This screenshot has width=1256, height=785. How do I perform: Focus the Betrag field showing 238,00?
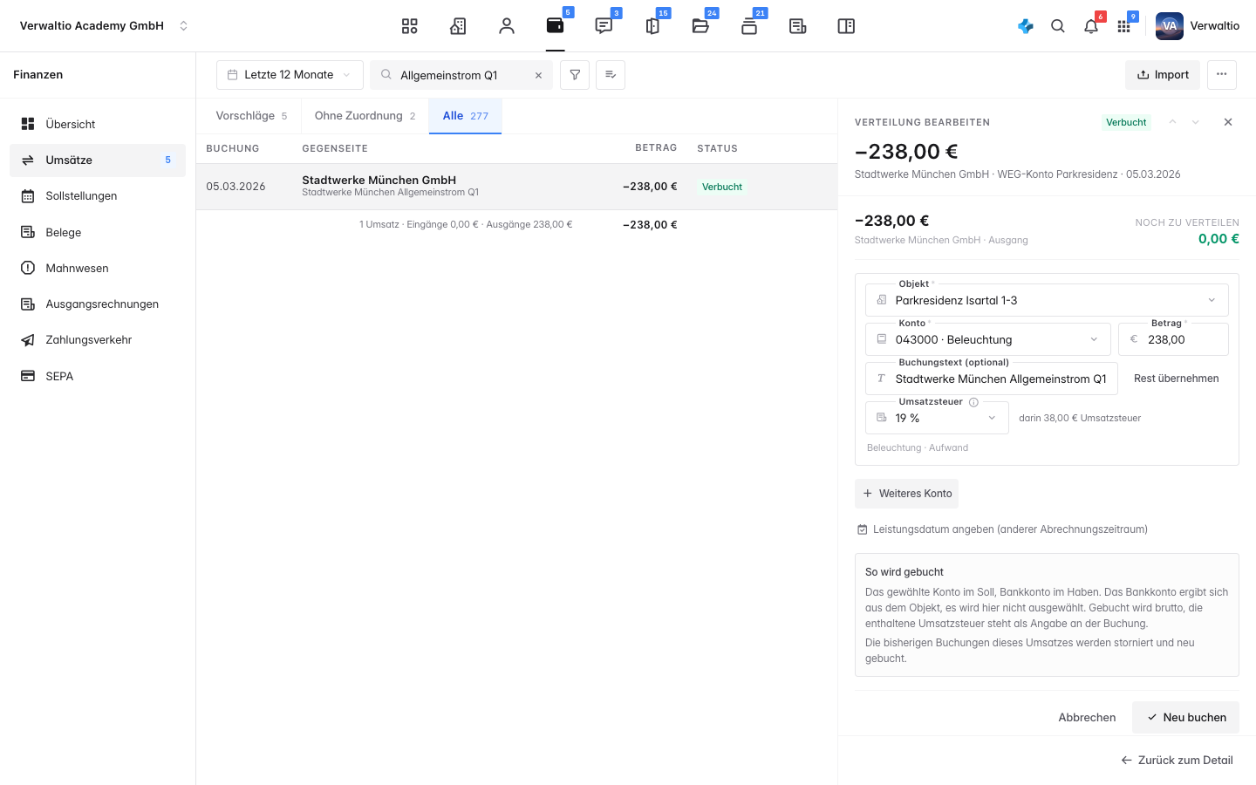tap(1173, 339)
